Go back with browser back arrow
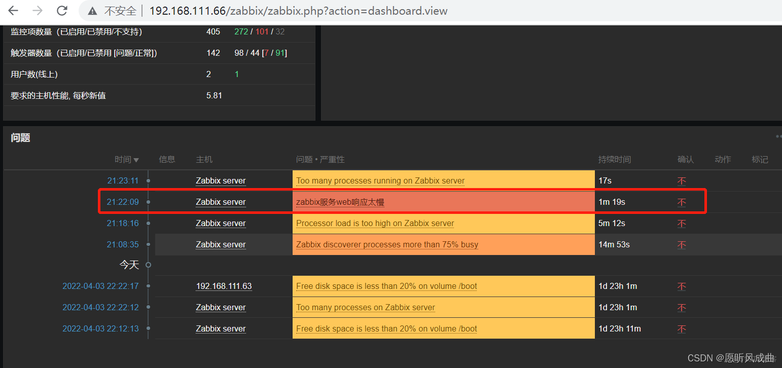Viewport: 782px width, 368px height. click(13, 11)
